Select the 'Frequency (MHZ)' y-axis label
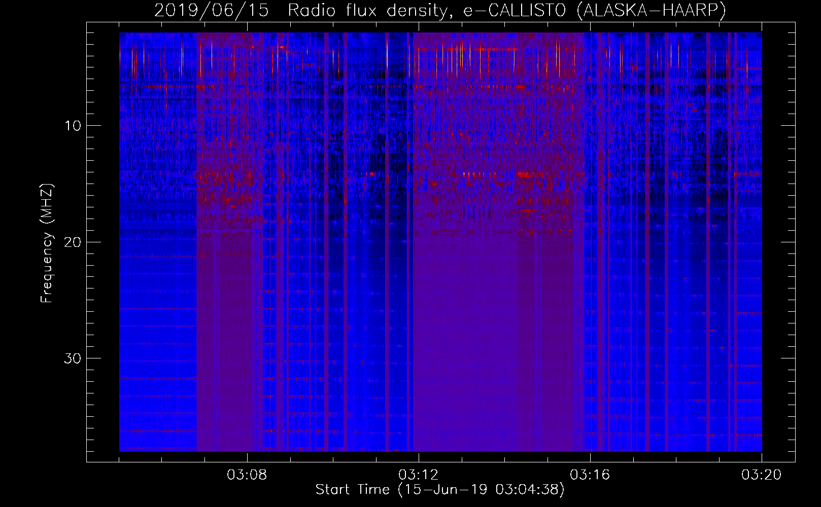 47,243
